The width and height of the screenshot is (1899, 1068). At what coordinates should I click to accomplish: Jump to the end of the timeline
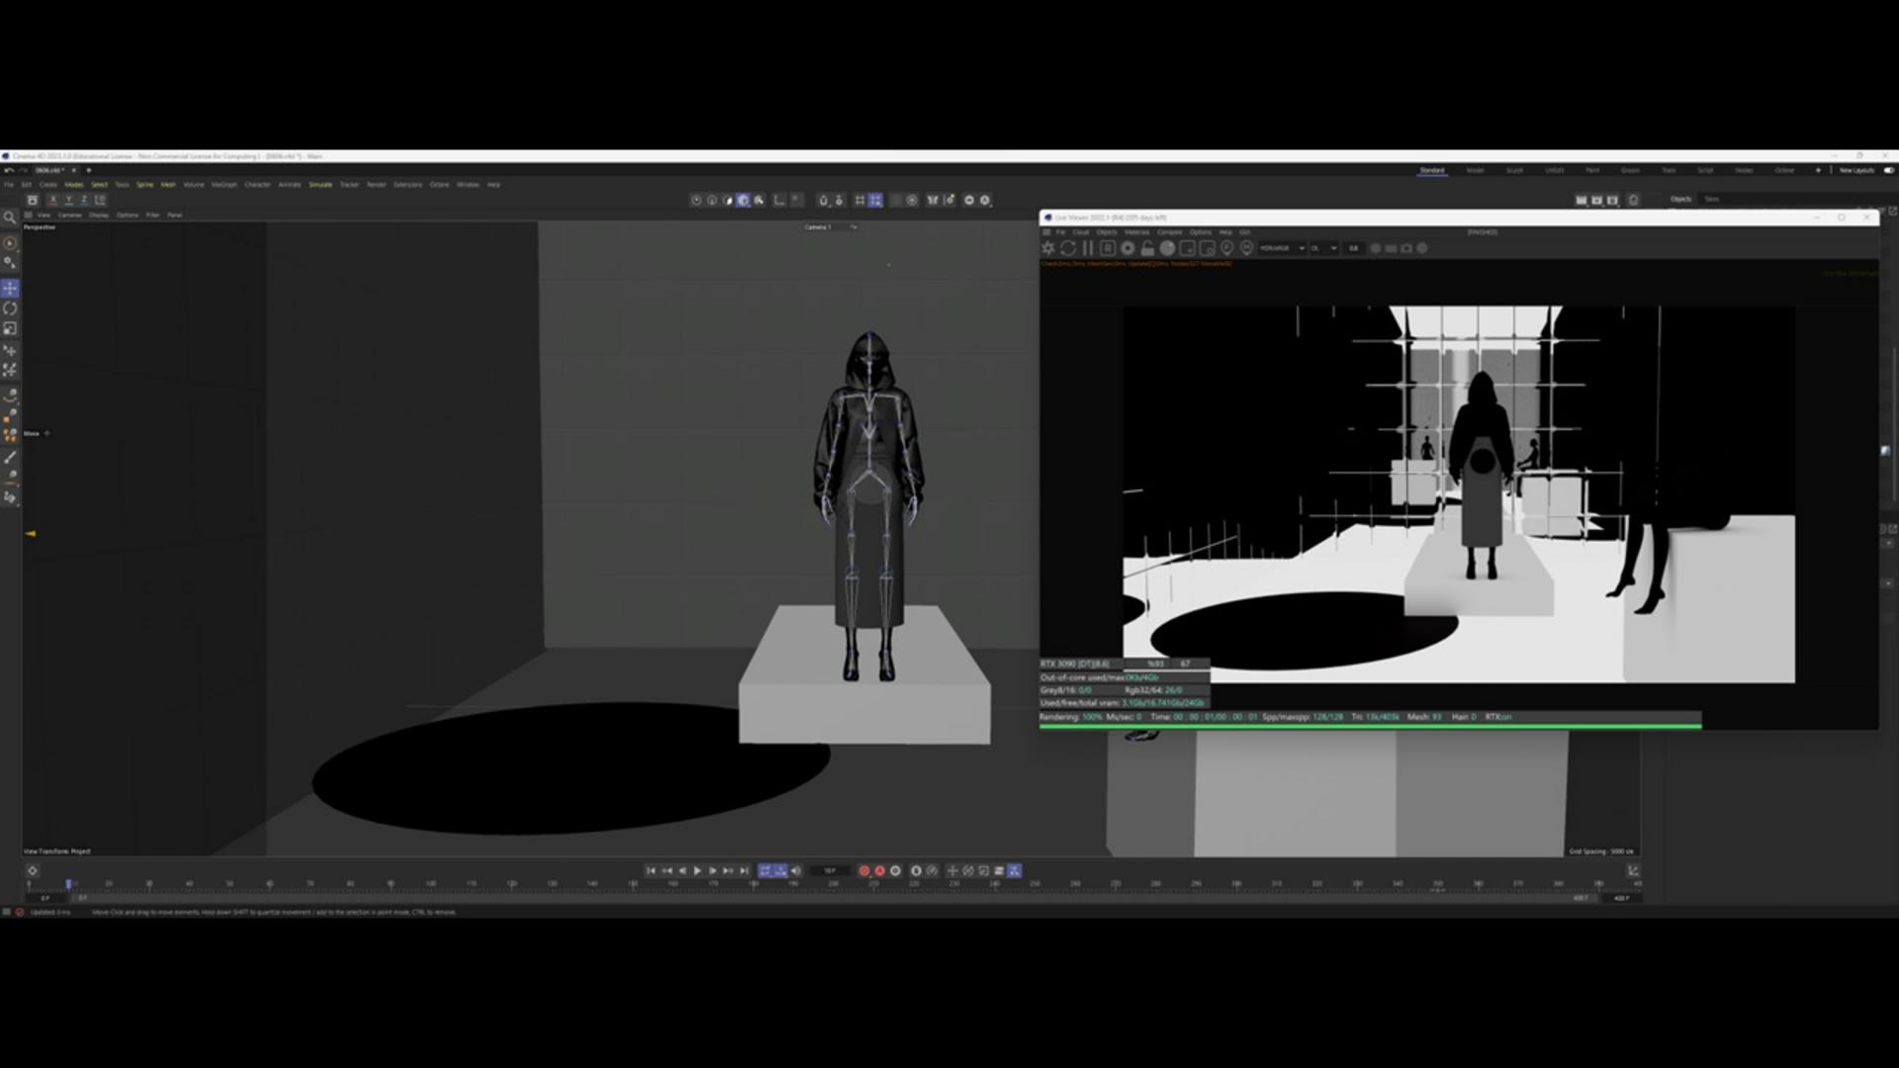(x=744, y=871)
